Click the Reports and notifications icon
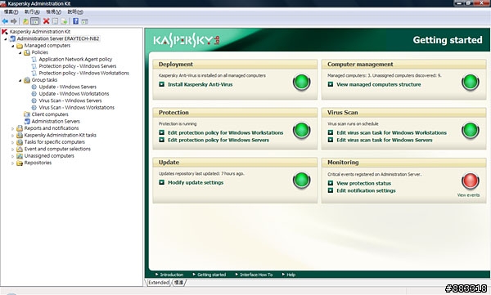The height and width of the screenshot is (295, 491). [20, 128]
